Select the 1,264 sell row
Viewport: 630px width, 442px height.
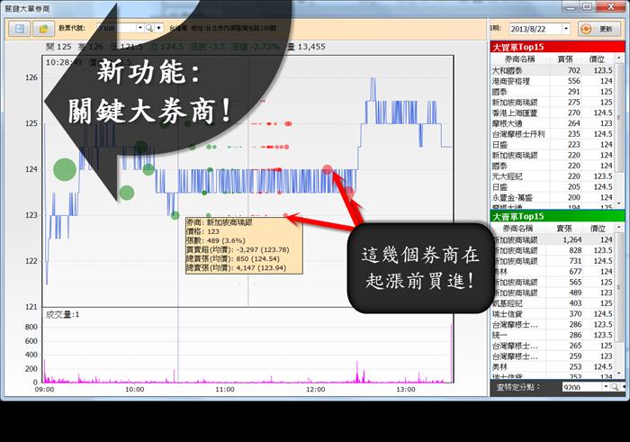553,239
